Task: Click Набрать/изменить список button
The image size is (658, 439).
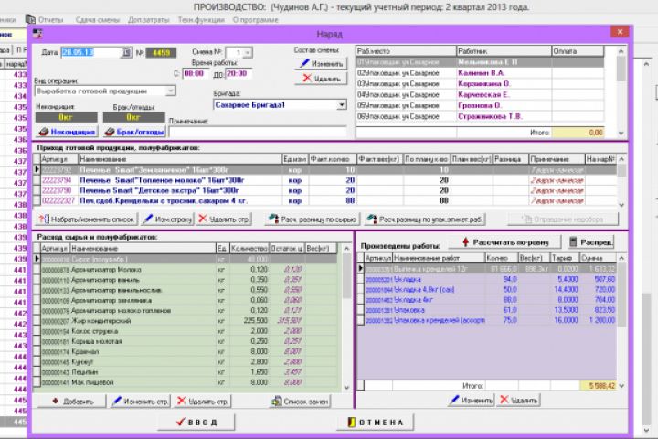Action: click(87, 219)
